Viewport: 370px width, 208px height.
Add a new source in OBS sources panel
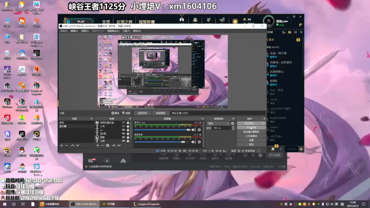point(98,146)
